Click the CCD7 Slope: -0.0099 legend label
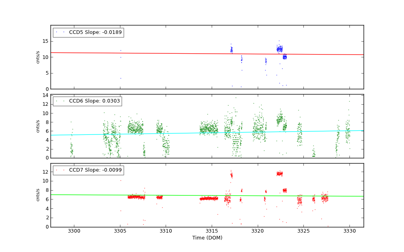Viewport: 404px width, 252px height. pyautogui.click(x=95, y=170)
